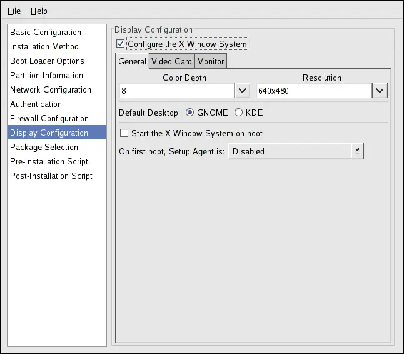
Task: Expand the Resolution dropdown arrow
Action: pyautogui.click(x=380, y=91)
